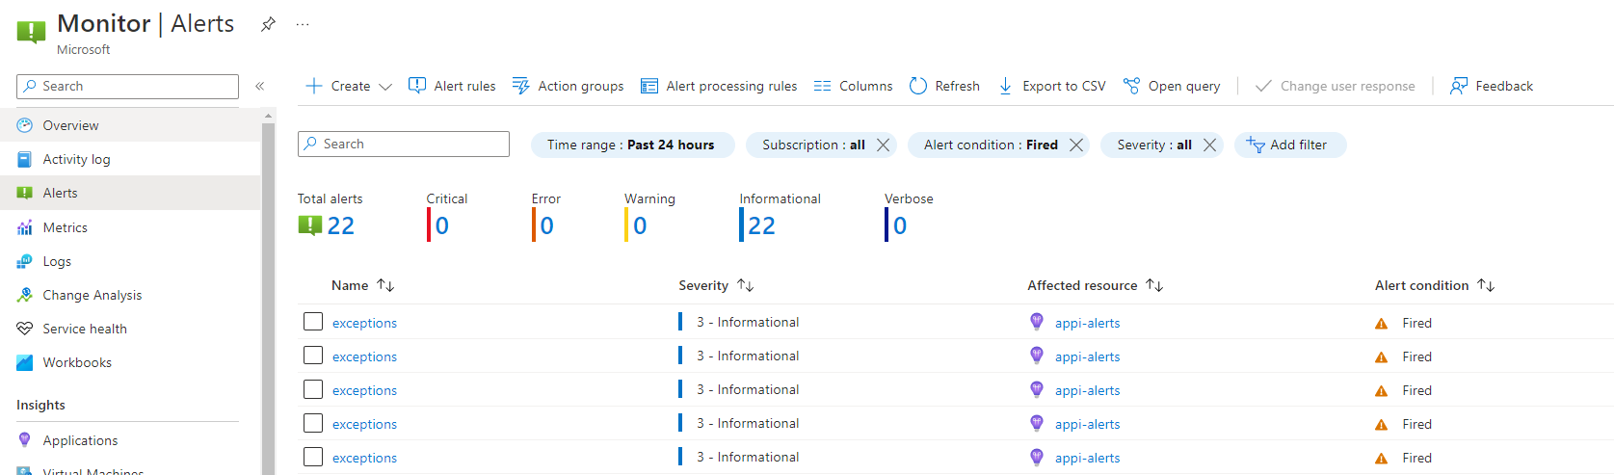The height and width of the screenshot is (475, 1614).
Task: Check the first exceptions alert checkbox
Action: coord(313,322)
